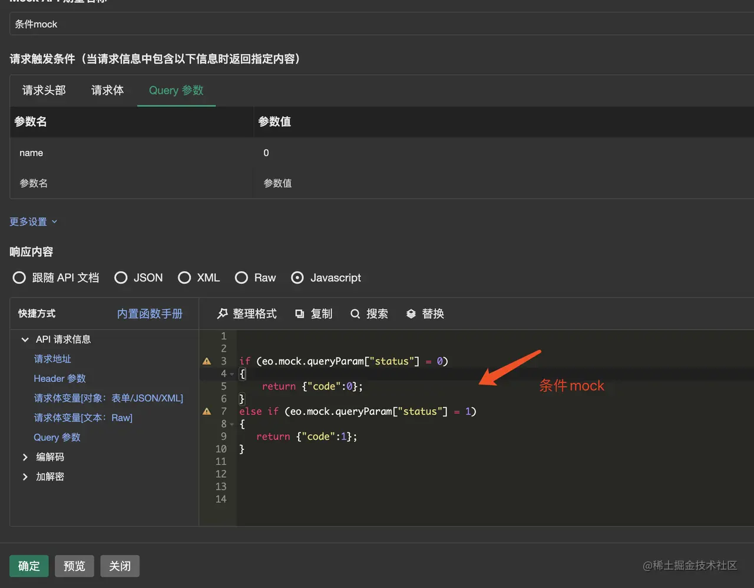754x588 pixels.
Task: Insert 请求体变量[文本：Raw] shortcut
Action: coord(83,418)
